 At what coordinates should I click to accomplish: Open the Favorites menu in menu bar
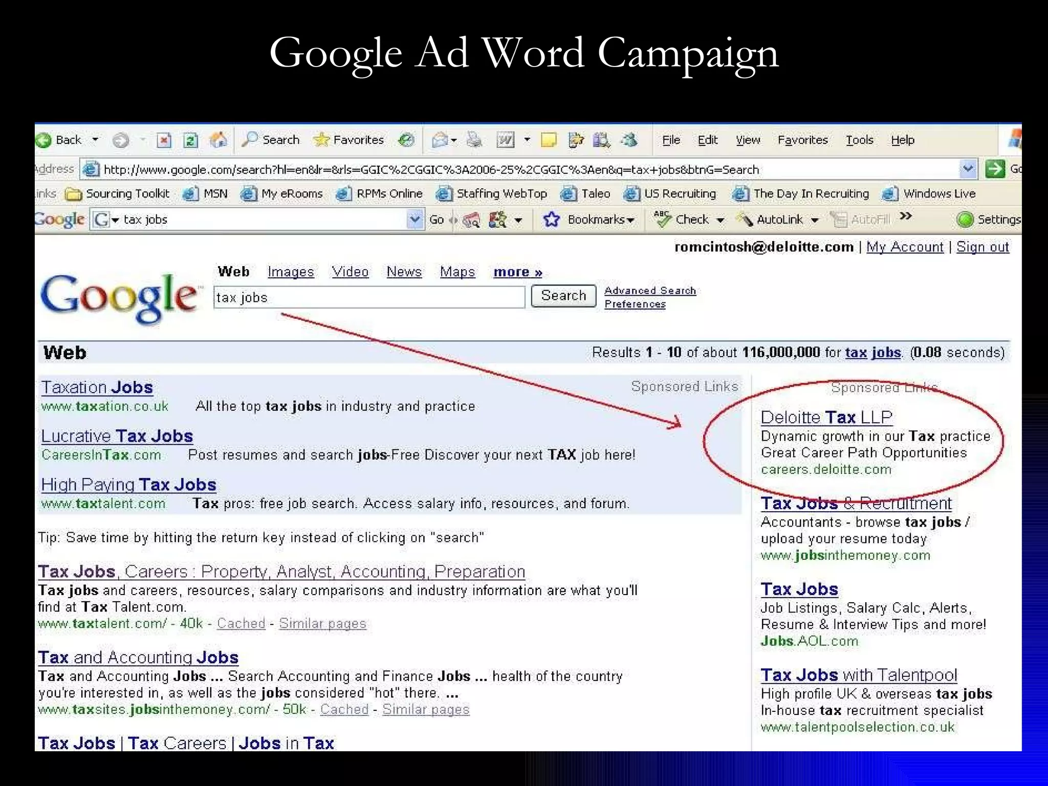coord(802,140)
